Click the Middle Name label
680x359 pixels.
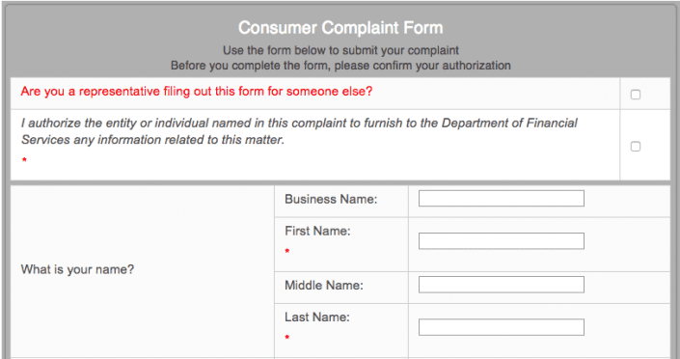pos(324,286)
